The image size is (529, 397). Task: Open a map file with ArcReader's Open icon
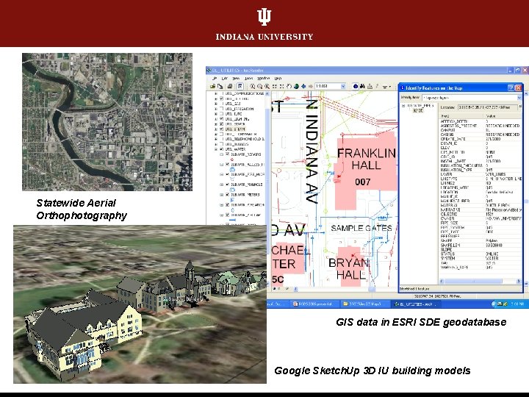[212, 87]
